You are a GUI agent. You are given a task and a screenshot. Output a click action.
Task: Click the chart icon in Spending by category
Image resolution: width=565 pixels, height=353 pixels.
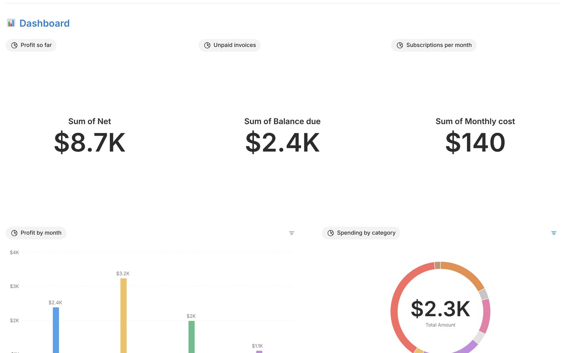pos(331,233)
